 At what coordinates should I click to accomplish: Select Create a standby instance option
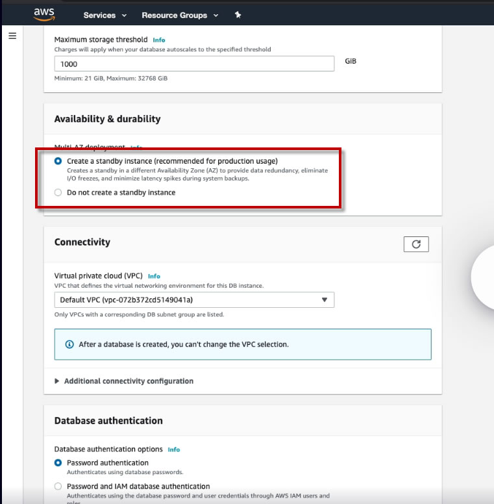click(x=58, y=160)
